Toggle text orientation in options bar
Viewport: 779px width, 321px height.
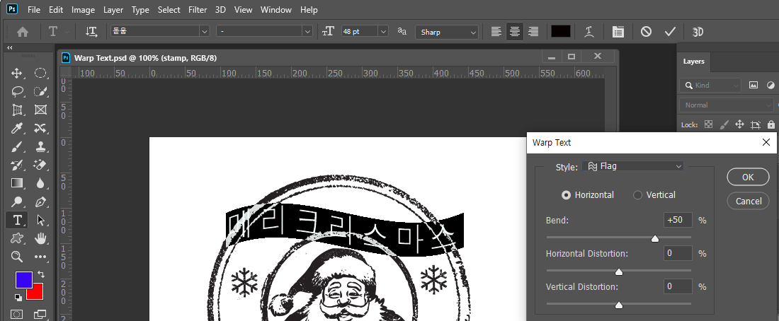click(91, 32)
